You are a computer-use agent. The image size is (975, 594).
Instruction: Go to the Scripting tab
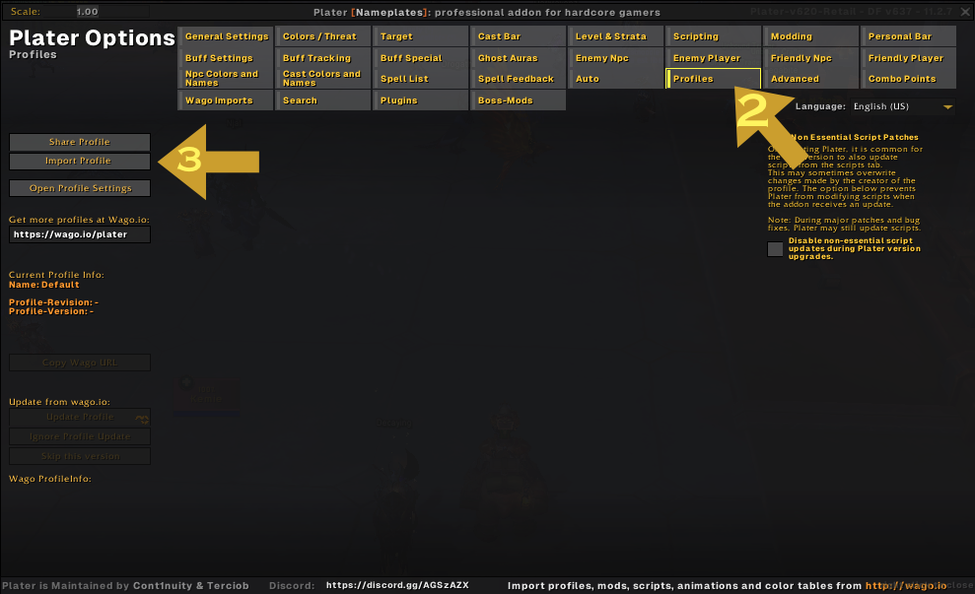pyautogui.click(x=714, y=36)
